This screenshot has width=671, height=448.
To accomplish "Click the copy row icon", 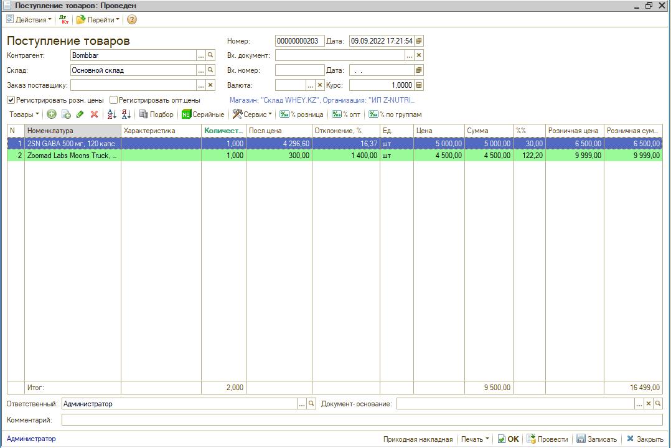I will pos(66,114).
